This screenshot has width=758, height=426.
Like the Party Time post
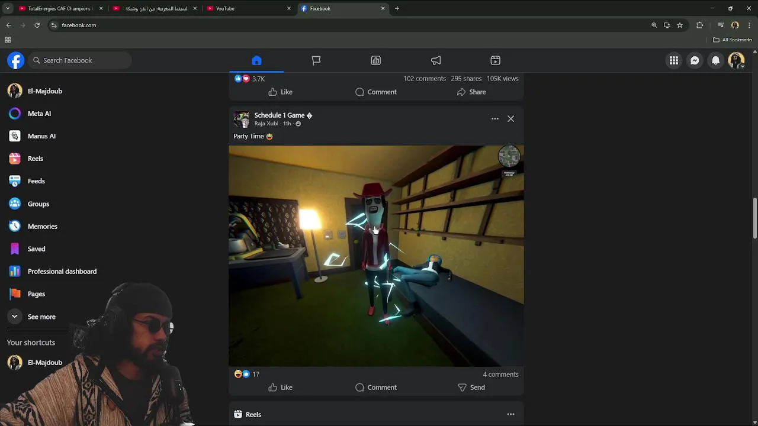click(x=280, y=388)
